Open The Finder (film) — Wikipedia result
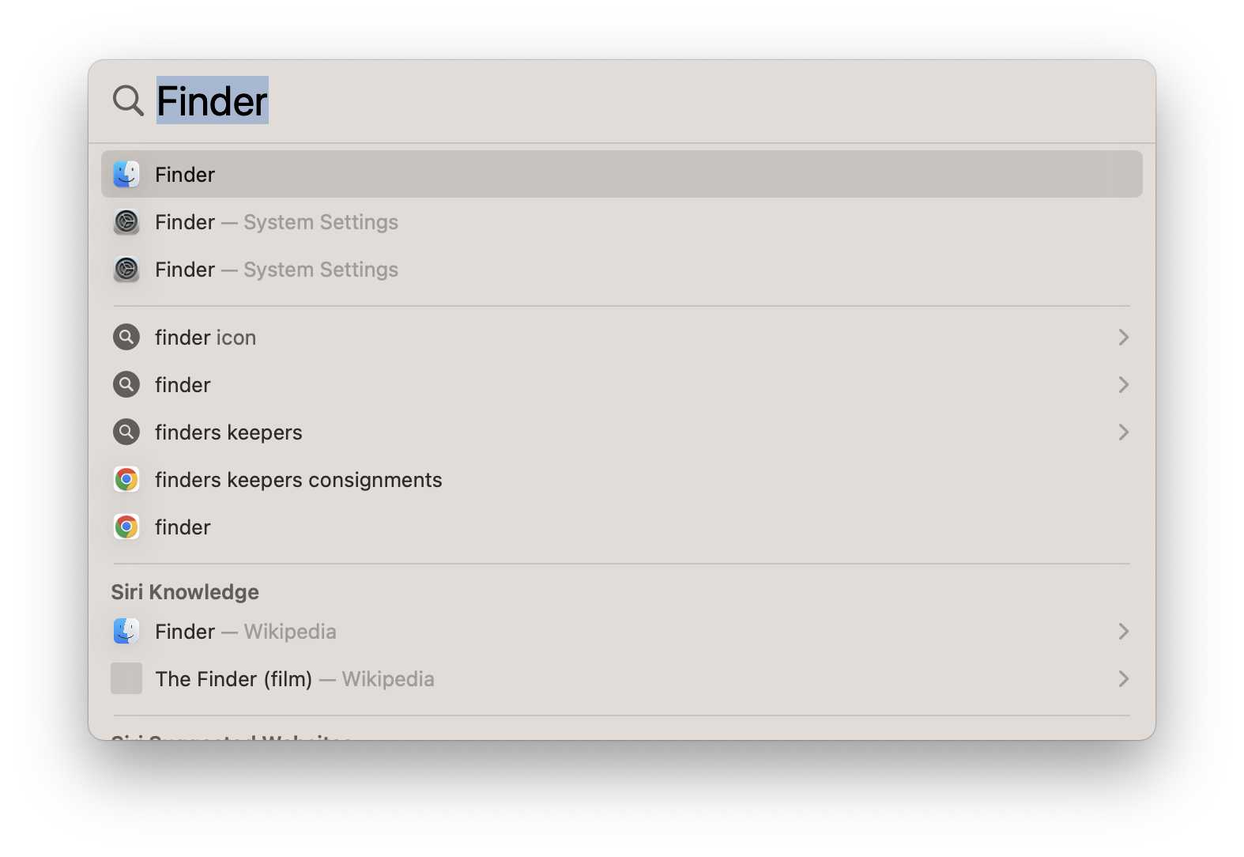This screenshot has height=857, width=1244. tap(621, 679)
